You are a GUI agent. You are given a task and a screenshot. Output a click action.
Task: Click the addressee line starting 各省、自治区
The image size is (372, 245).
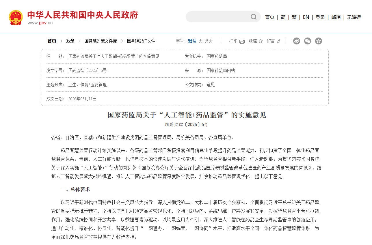[143, 137]
